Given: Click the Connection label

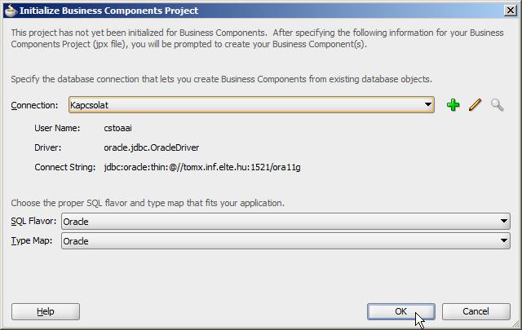Looking at the screenshot, I should click(x=34, y=105).
